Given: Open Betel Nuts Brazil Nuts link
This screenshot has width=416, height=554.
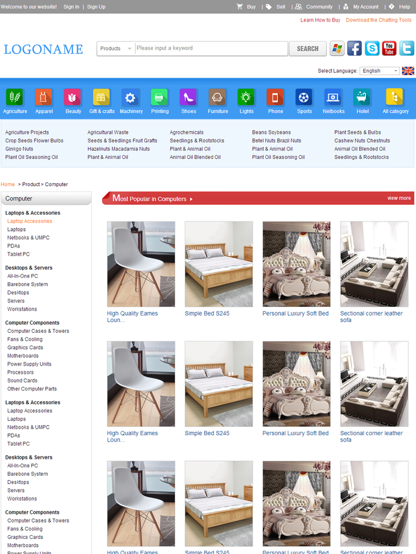Looking at the screenshot, I should (x=276, y=141).
